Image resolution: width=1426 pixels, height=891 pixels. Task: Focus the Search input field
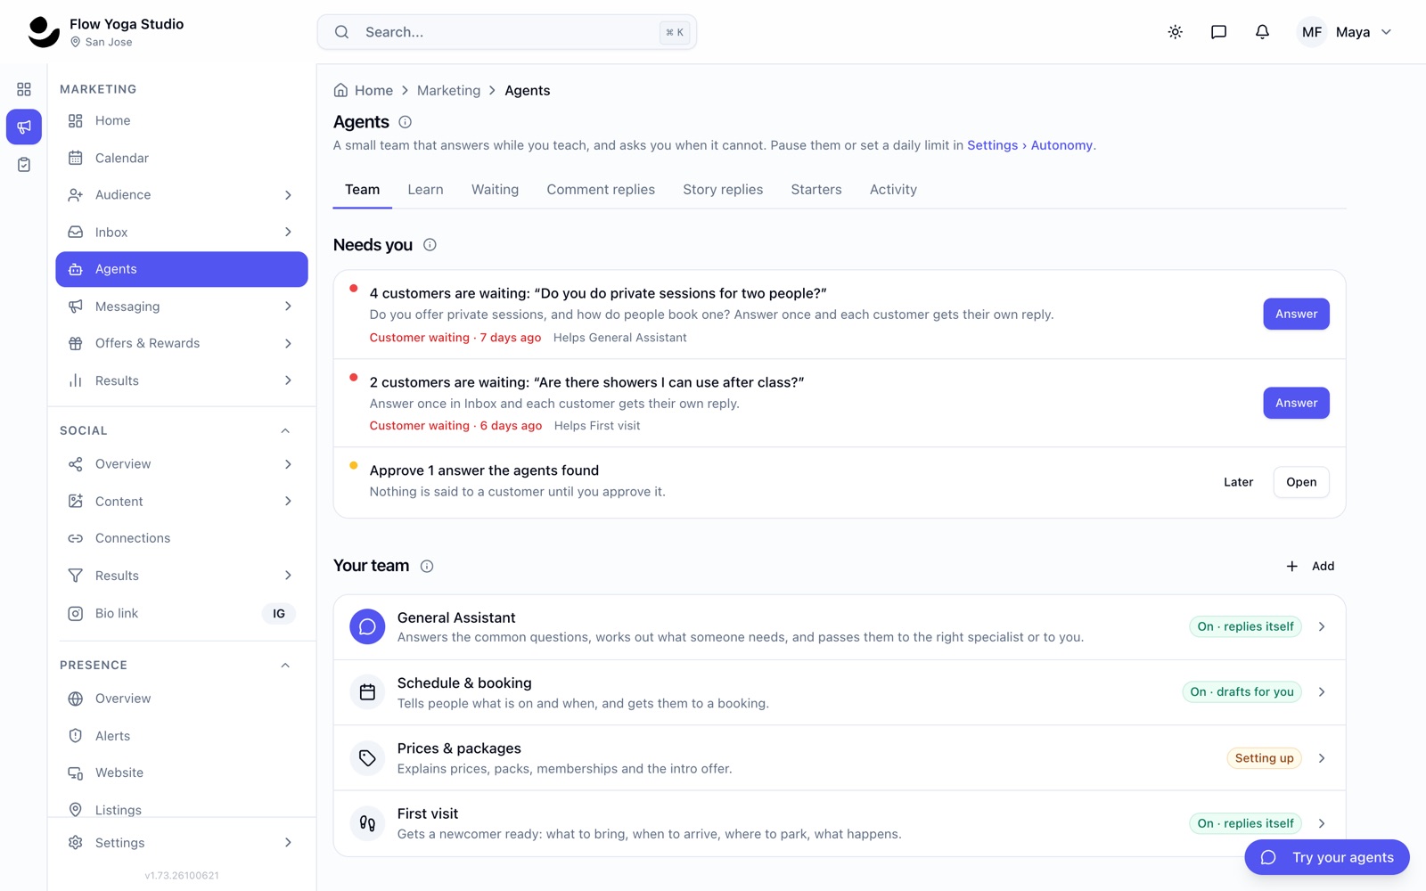pos(507,32)
